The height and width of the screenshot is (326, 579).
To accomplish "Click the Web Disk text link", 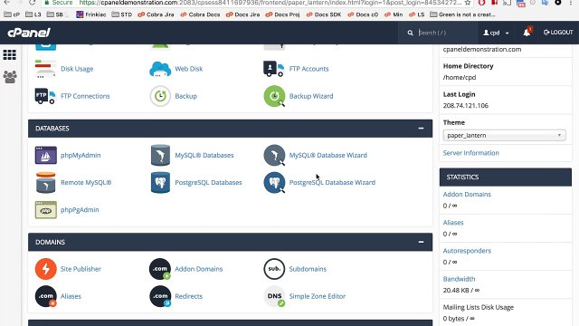I will pos(189,69).
